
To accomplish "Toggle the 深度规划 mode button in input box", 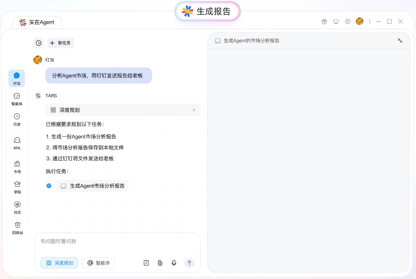I will pos(59,263).
